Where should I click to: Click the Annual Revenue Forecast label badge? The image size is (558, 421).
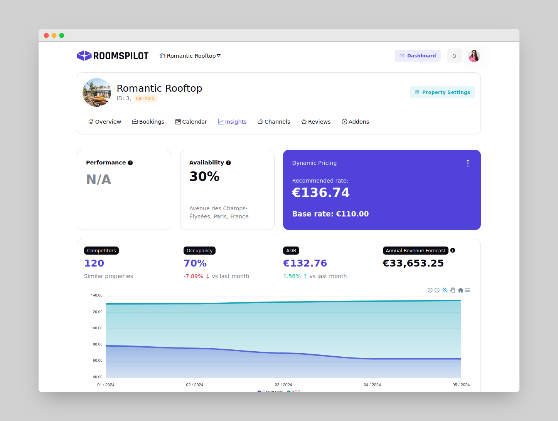click(x=415, y=251)
